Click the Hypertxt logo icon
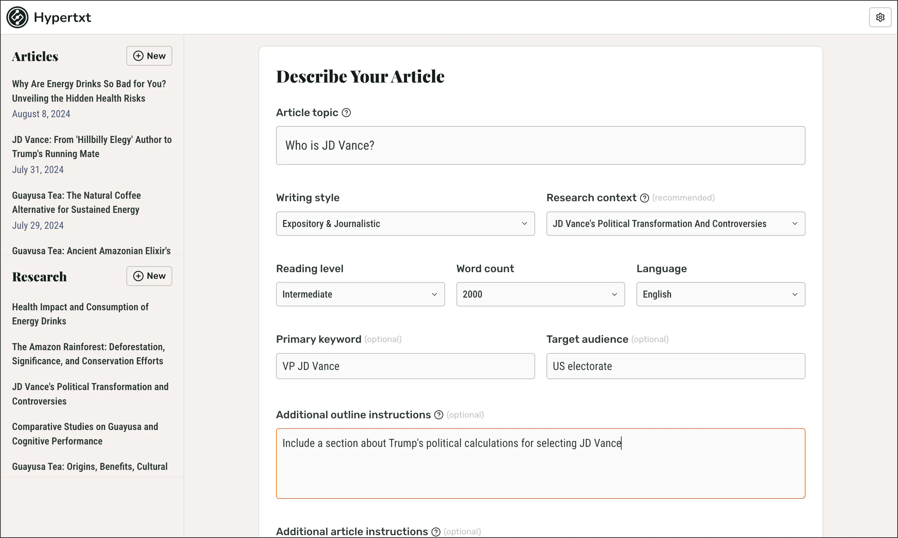This screenshot has width=898, height=538. click(x=17, y=17)
